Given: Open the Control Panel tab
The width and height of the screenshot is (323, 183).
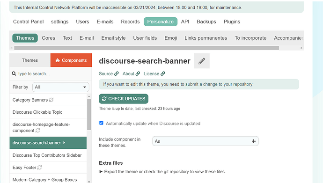Looking at the screenshot, I should (x=29, y=22).
